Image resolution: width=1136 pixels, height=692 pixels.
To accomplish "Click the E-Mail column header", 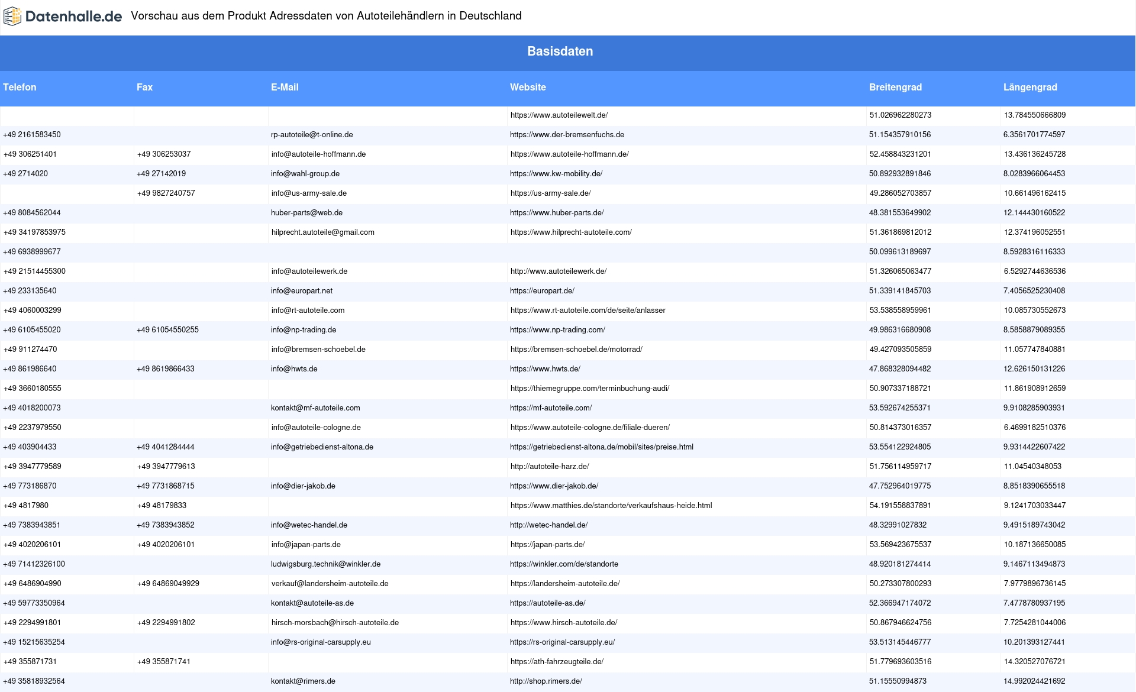I will click(x=285, y=87).
